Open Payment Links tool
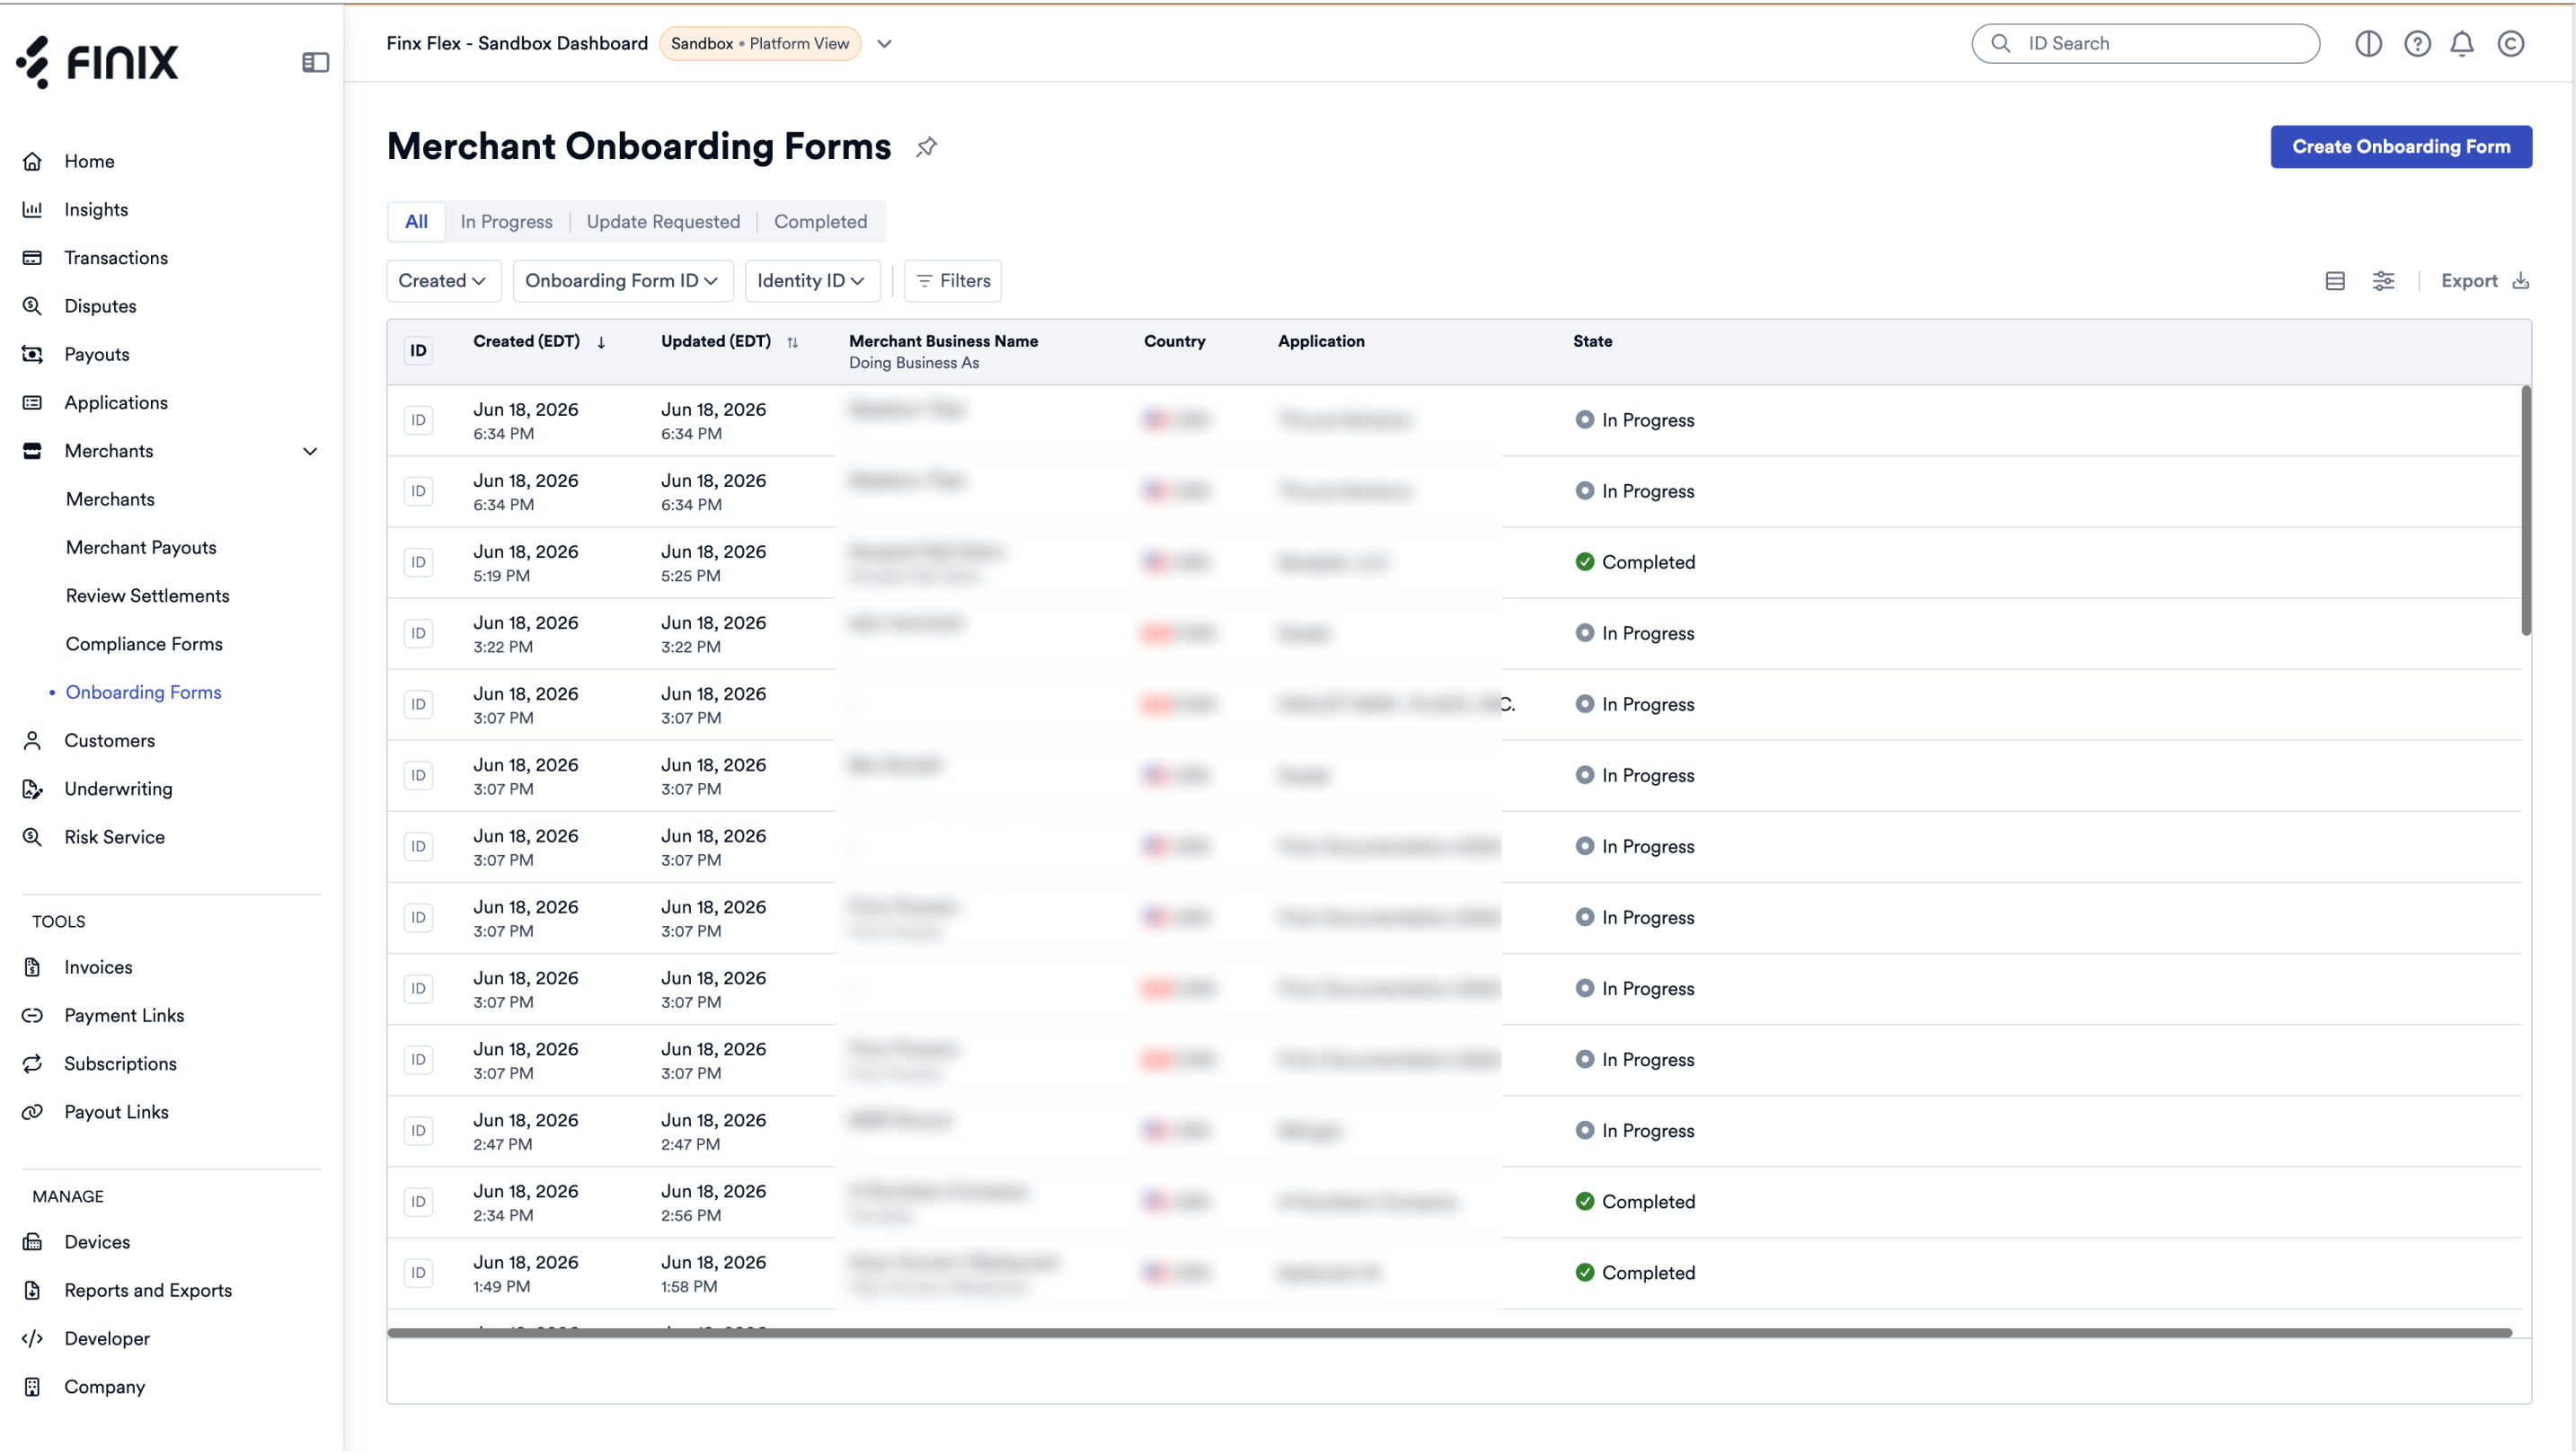 pos(124,1015)
